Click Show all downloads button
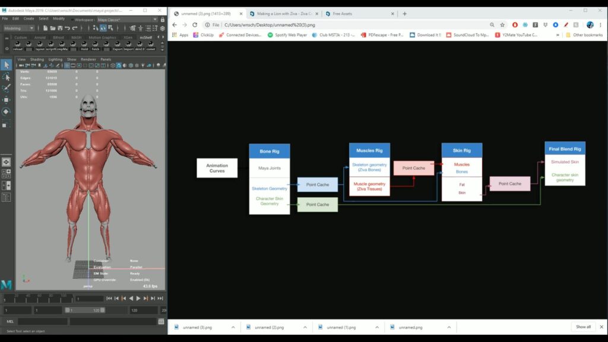Screen dimensions: 608x342 click(583, 327)
